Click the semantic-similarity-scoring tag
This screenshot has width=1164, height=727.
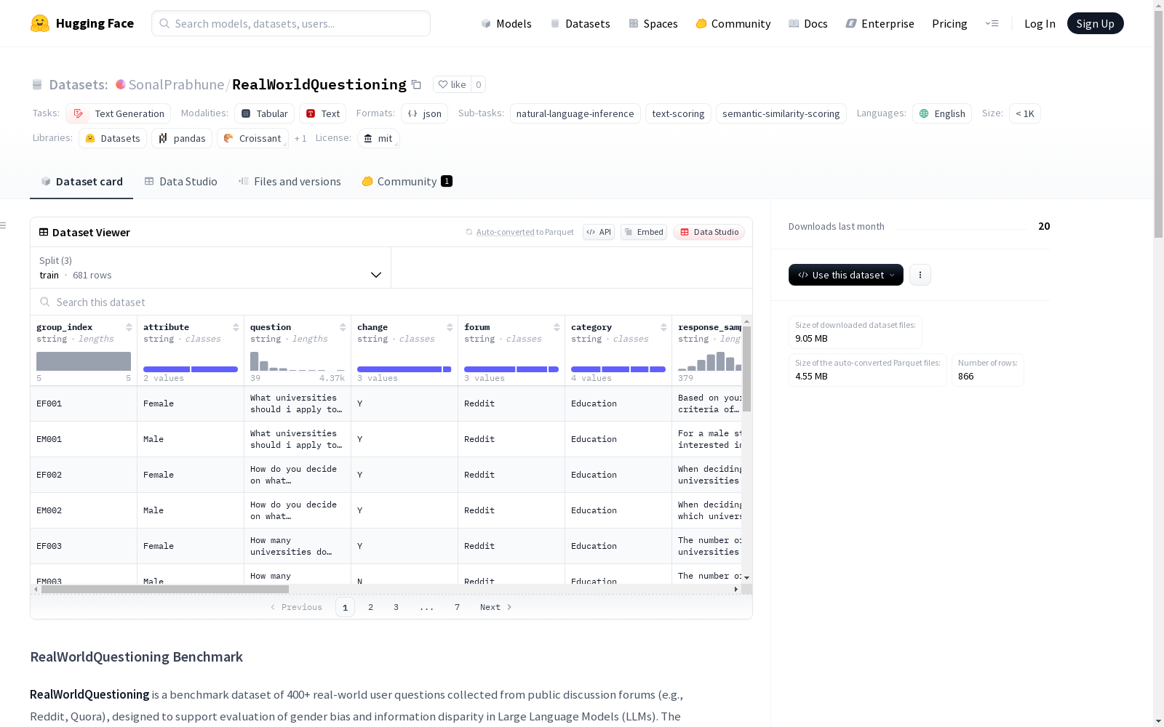[781, 113]
